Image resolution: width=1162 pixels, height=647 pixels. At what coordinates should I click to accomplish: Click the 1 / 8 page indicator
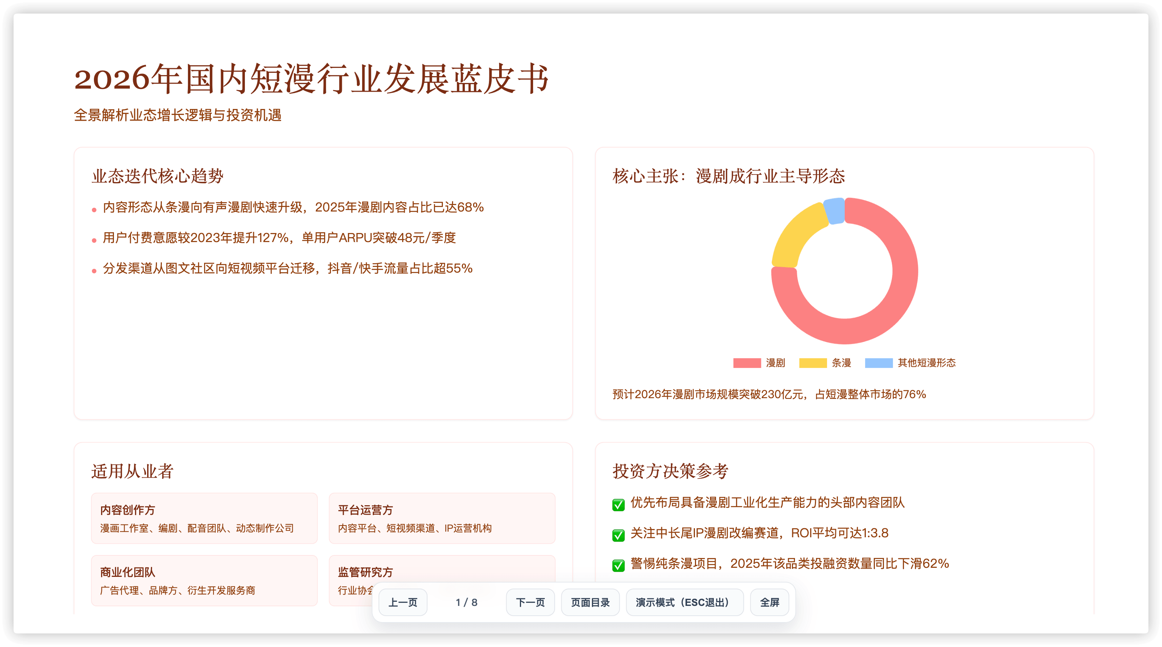click(466, 603)
